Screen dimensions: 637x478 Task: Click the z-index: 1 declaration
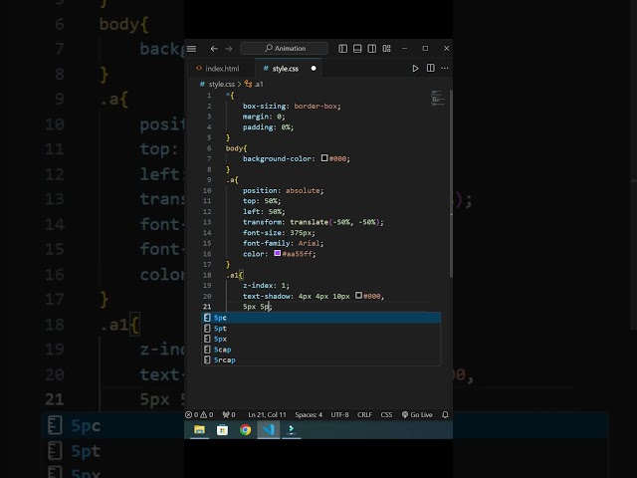coord(266,286)
